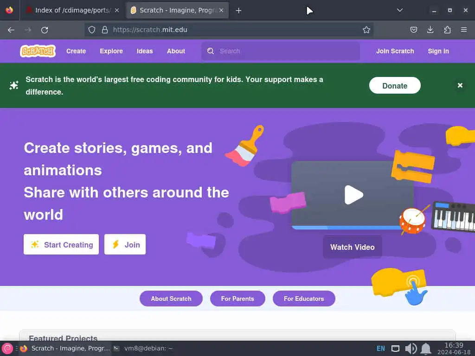Focus the Scratch search field
The width and height of the screenshot is (475, 356).
click(281, 51)
